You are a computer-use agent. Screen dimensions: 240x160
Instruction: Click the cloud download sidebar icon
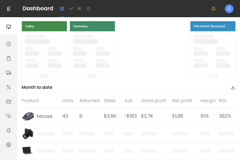tap(8, 116)
